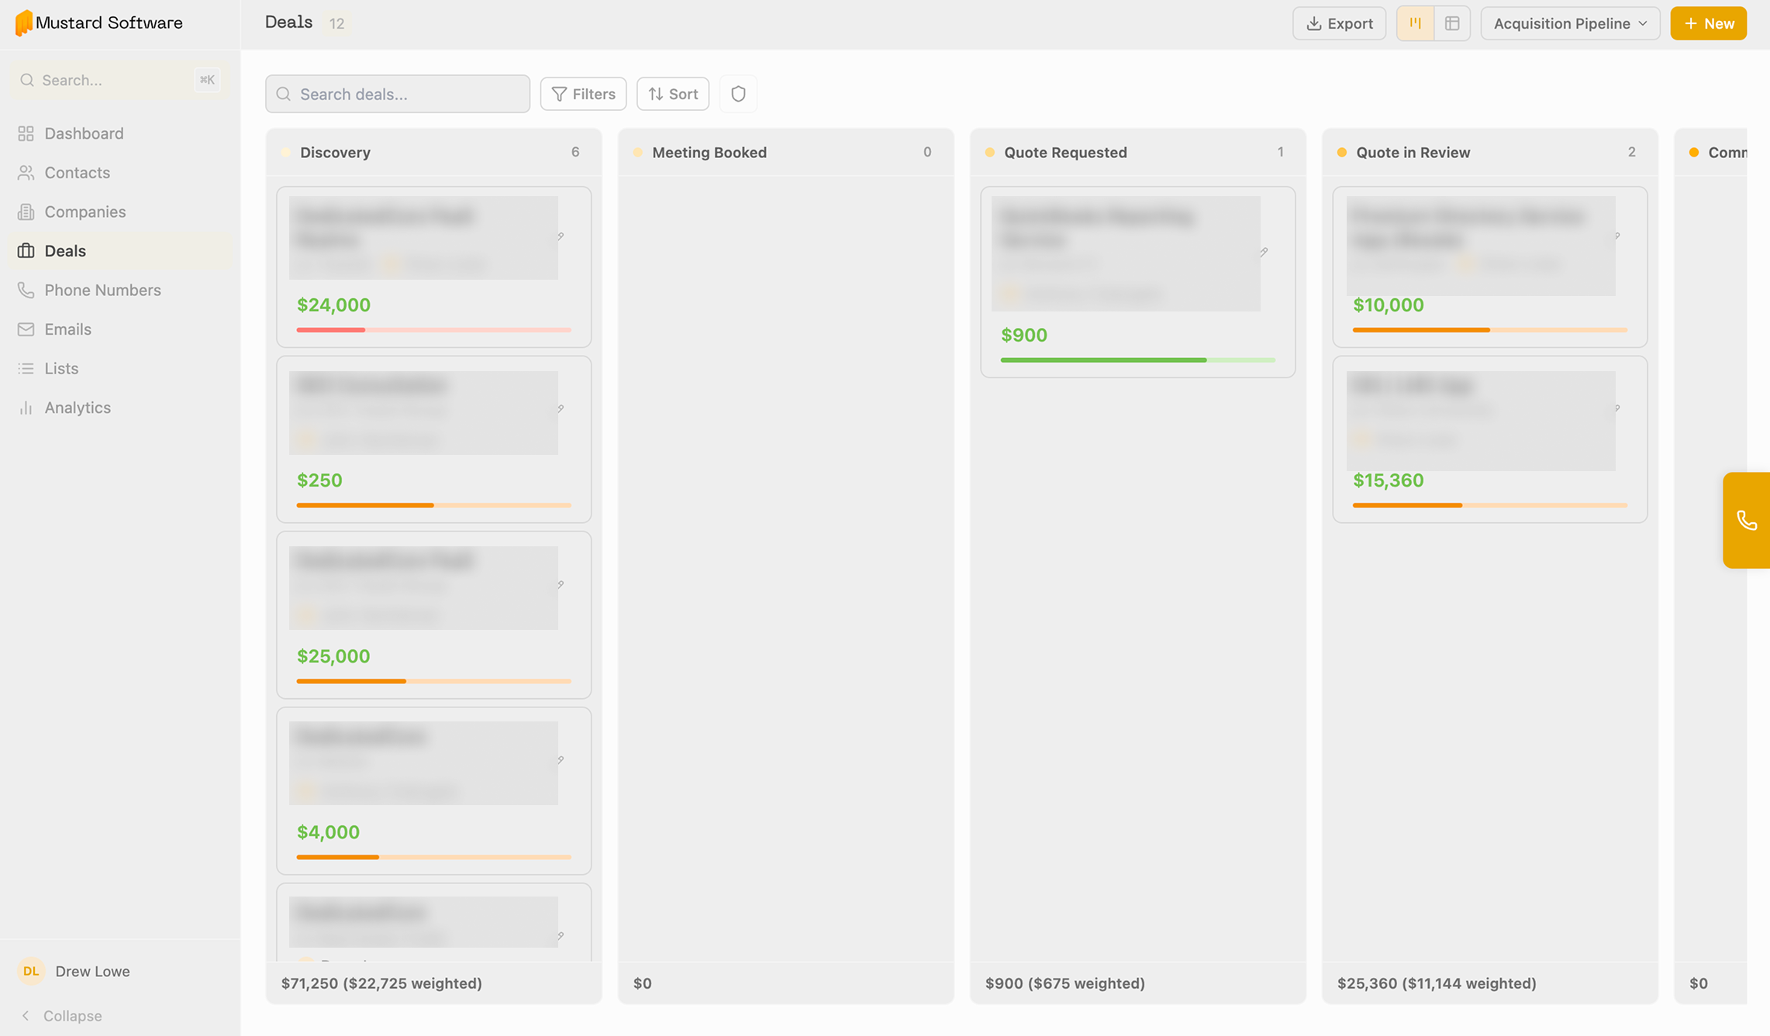Switch to kanban board view
Image resolution: width=1770 pixels, height=1036 pixels.
1415,23
